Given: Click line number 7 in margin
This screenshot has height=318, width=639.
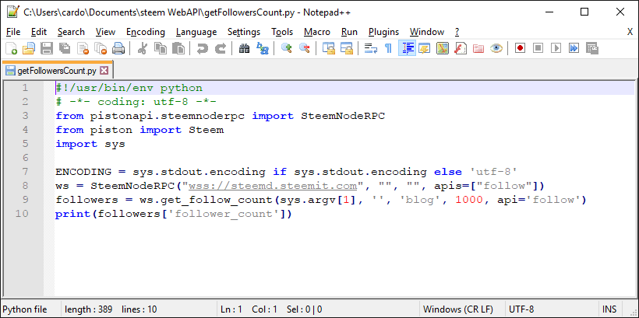Looking at the screenshot, I should click(25, 172).
